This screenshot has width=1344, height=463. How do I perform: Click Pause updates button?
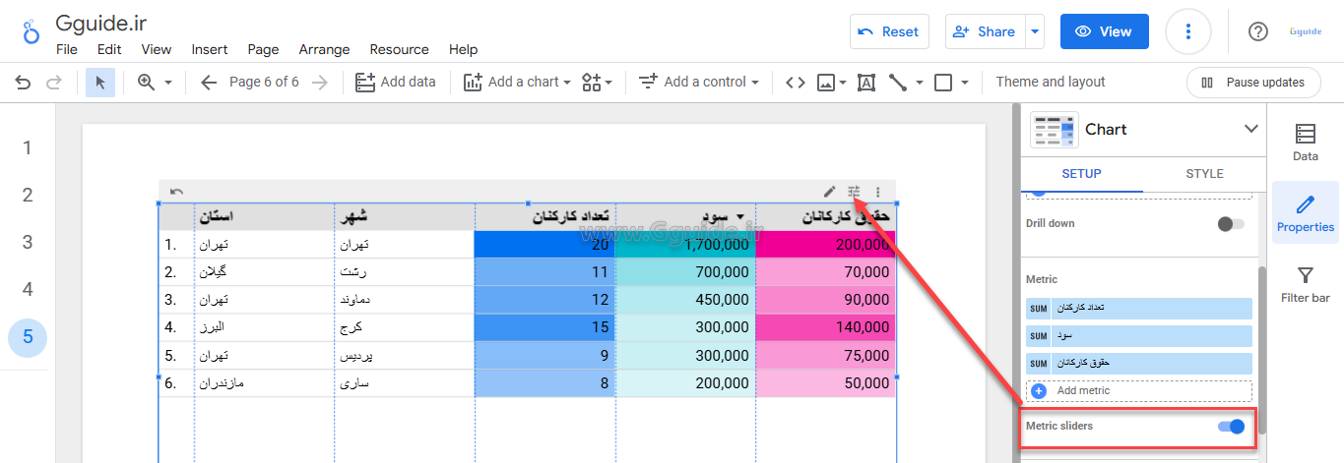[1252, 83]
